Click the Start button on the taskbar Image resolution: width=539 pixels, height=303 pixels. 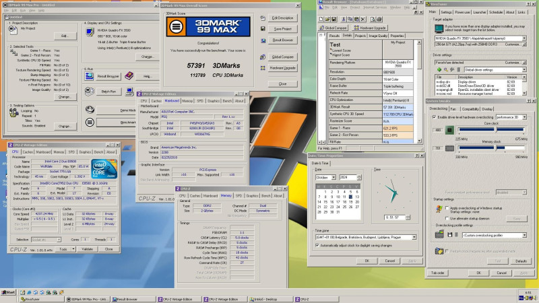[x=9, y=292]
